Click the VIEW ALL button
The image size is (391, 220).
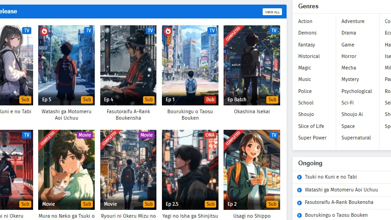point(272,12)
